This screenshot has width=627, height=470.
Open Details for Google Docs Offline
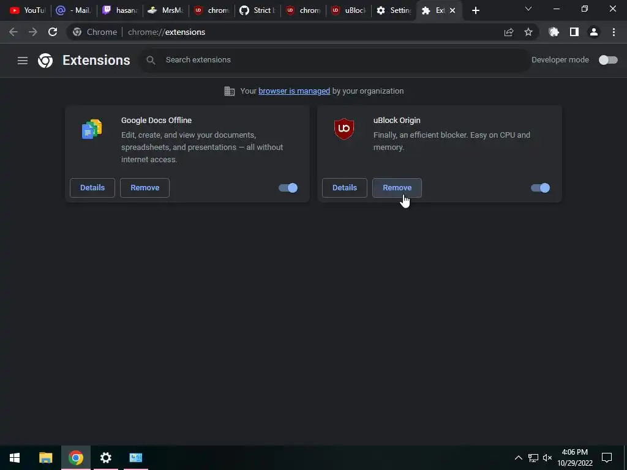tap(92, 188)
